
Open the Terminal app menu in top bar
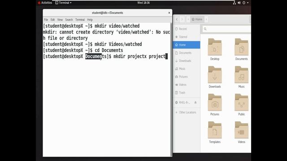click(x=63, y=3)
